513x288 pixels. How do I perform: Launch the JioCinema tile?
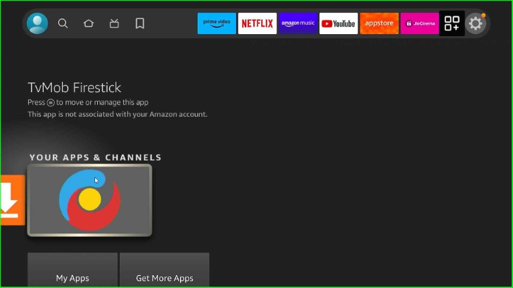click(x=420, y=23)
